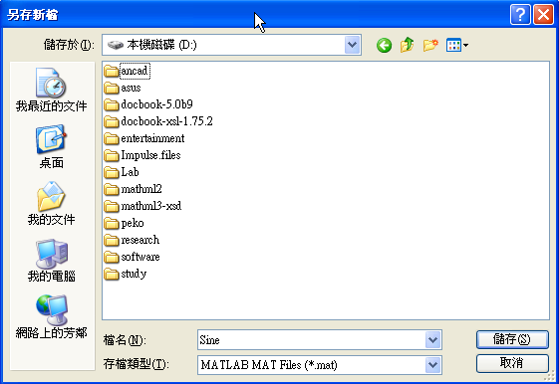Click the "entertainment" folder name
This screenshot has width=559, height=384.
[x=152, y=138]
